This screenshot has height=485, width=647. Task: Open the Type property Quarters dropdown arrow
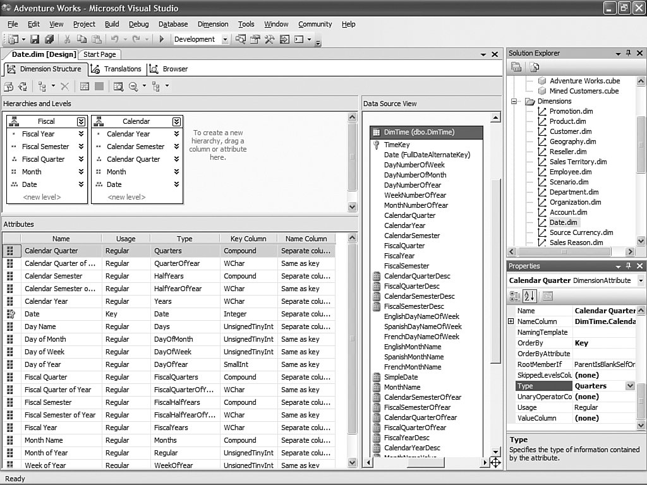click(630, 386)
